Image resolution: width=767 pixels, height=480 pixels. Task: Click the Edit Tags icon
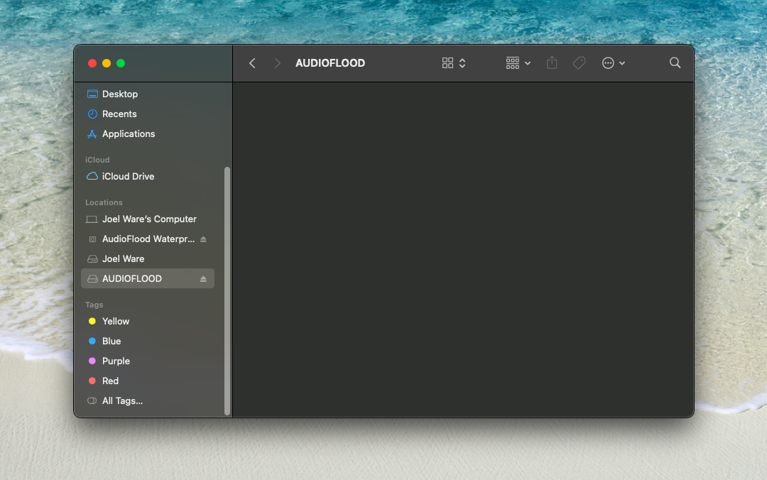(x=580, y=63)
